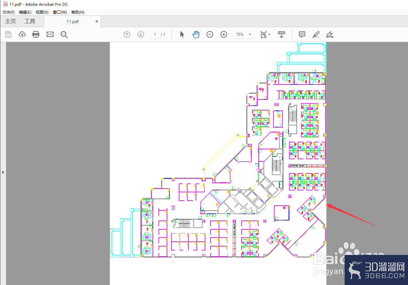Click the Save file icon
The image size is (408, 285).
(8, 34)
